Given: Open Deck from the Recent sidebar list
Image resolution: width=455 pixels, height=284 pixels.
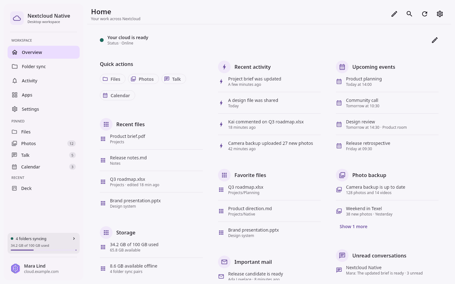Looking at the screenshot, I should [44, 188].
